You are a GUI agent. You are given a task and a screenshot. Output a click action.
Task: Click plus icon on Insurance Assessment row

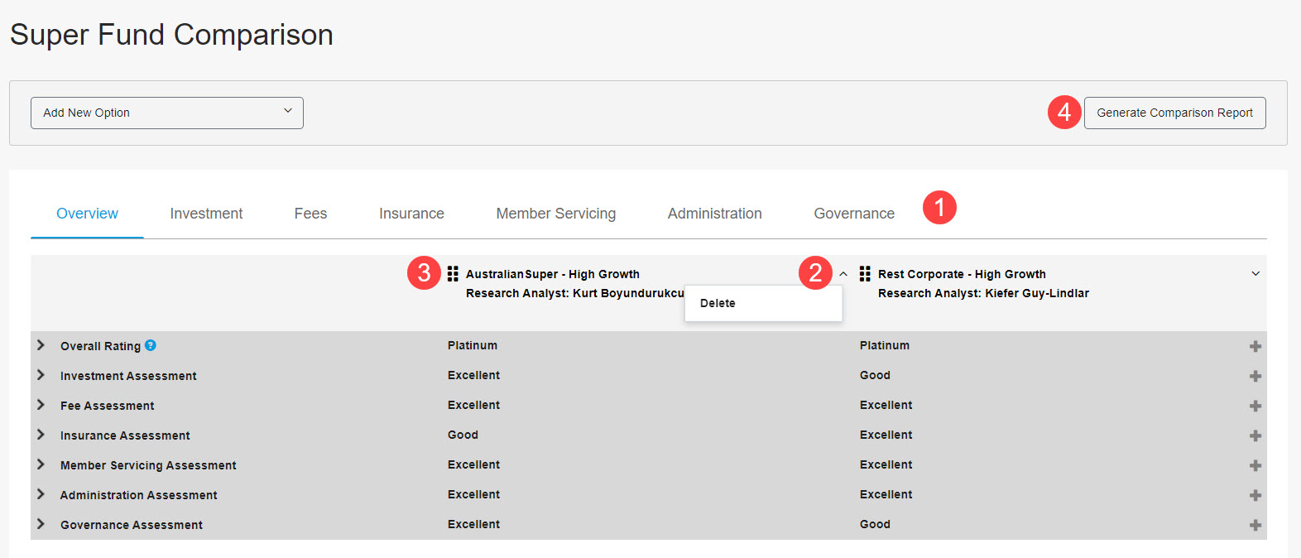click(1255, 435)
